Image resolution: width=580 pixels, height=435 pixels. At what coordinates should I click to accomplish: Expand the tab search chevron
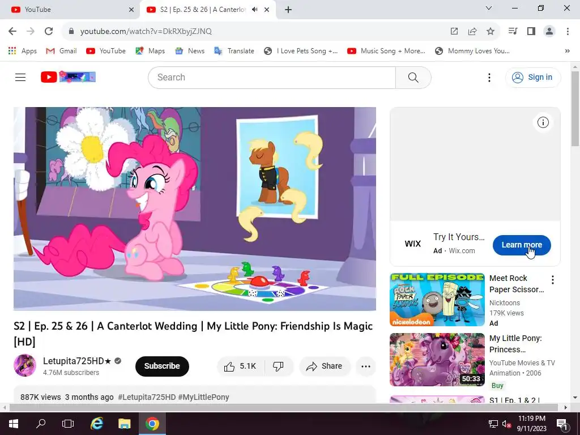click(x=489, y=8)
